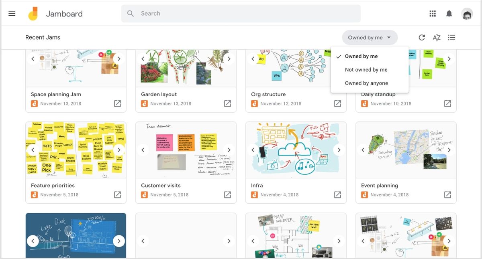Toggle alphabetical sorting of jams
Viewport: 482px width, 259px height.
437,37
